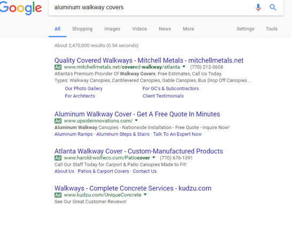Open search Tools

pyautogui.click(x=271, y=29)
